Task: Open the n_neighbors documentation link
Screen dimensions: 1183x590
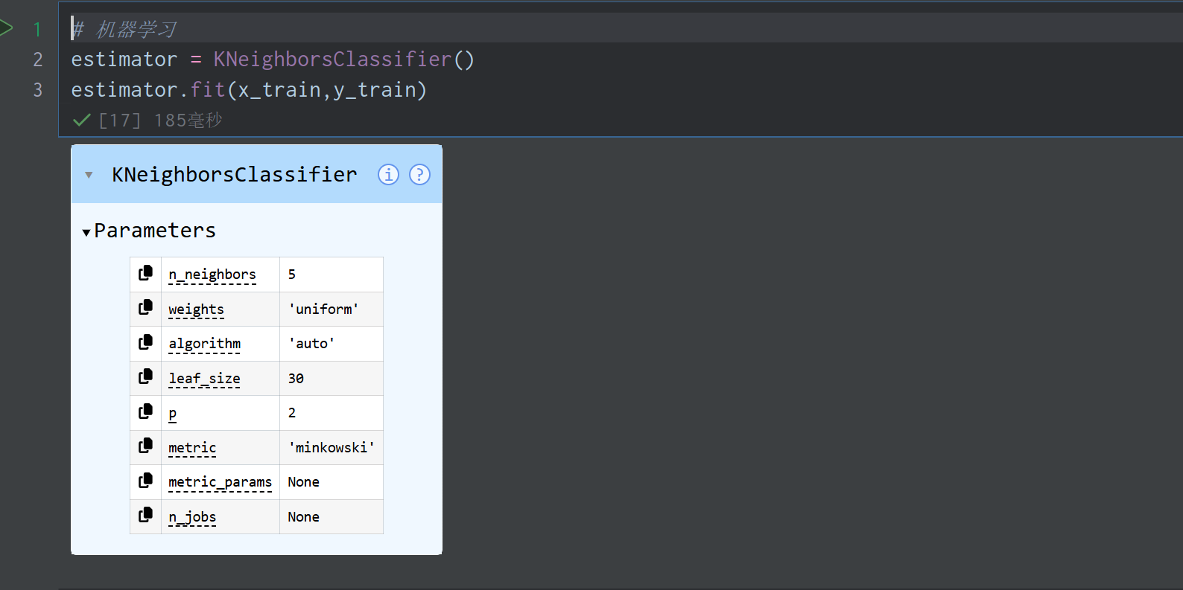Action: coord(212,275)
